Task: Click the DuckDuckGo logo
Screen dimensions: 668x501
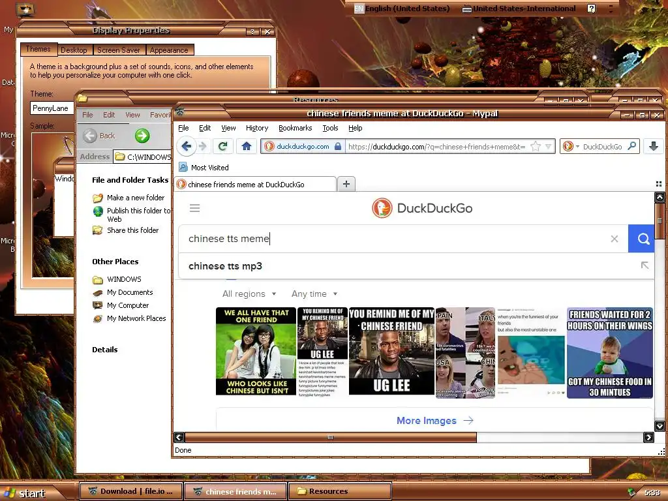Action: click(422, 208)
